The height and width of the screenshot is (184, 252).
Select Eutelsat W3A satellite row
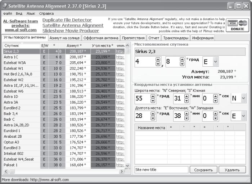coord(64,63)
